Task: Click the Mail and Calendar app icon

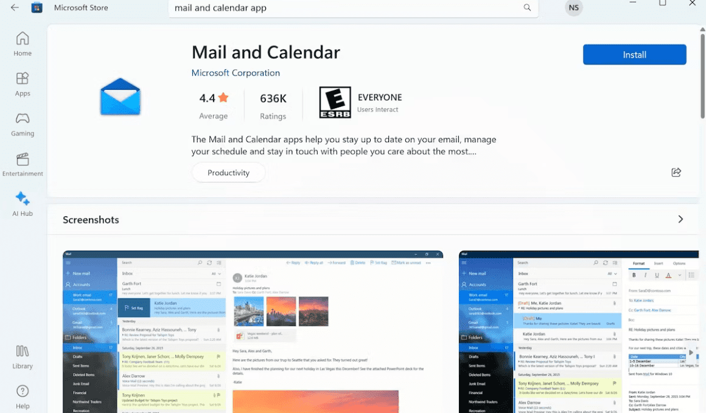Action: (x=121, y=96)
